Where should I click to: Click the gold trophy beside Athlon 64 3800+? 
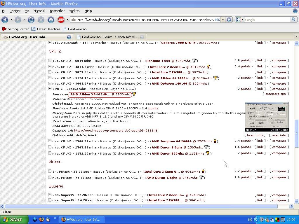coord(215,78)
